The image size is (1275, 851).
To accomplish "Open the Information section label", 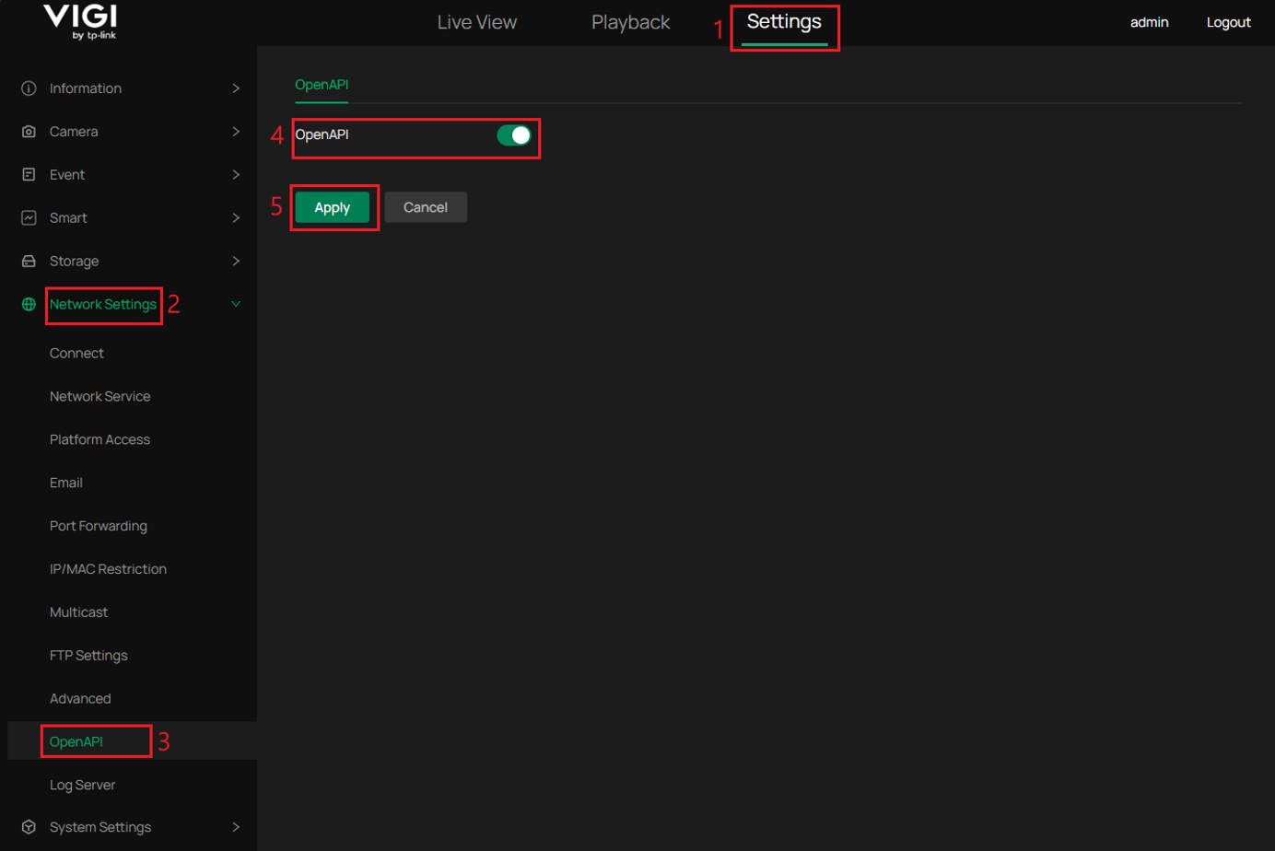I will 86,88.
